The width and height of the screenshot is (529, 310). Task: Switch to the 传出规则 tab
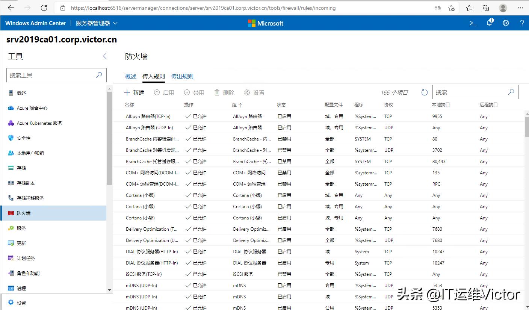tap(182, 76)
